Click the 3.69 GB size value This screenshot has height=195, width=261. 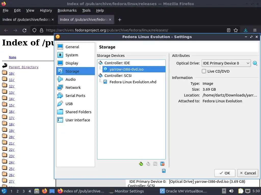coord(209,89)
